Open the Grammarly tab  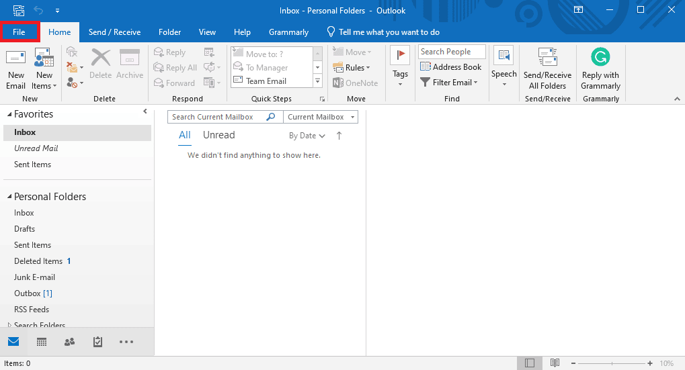click(x=289, y=32)
